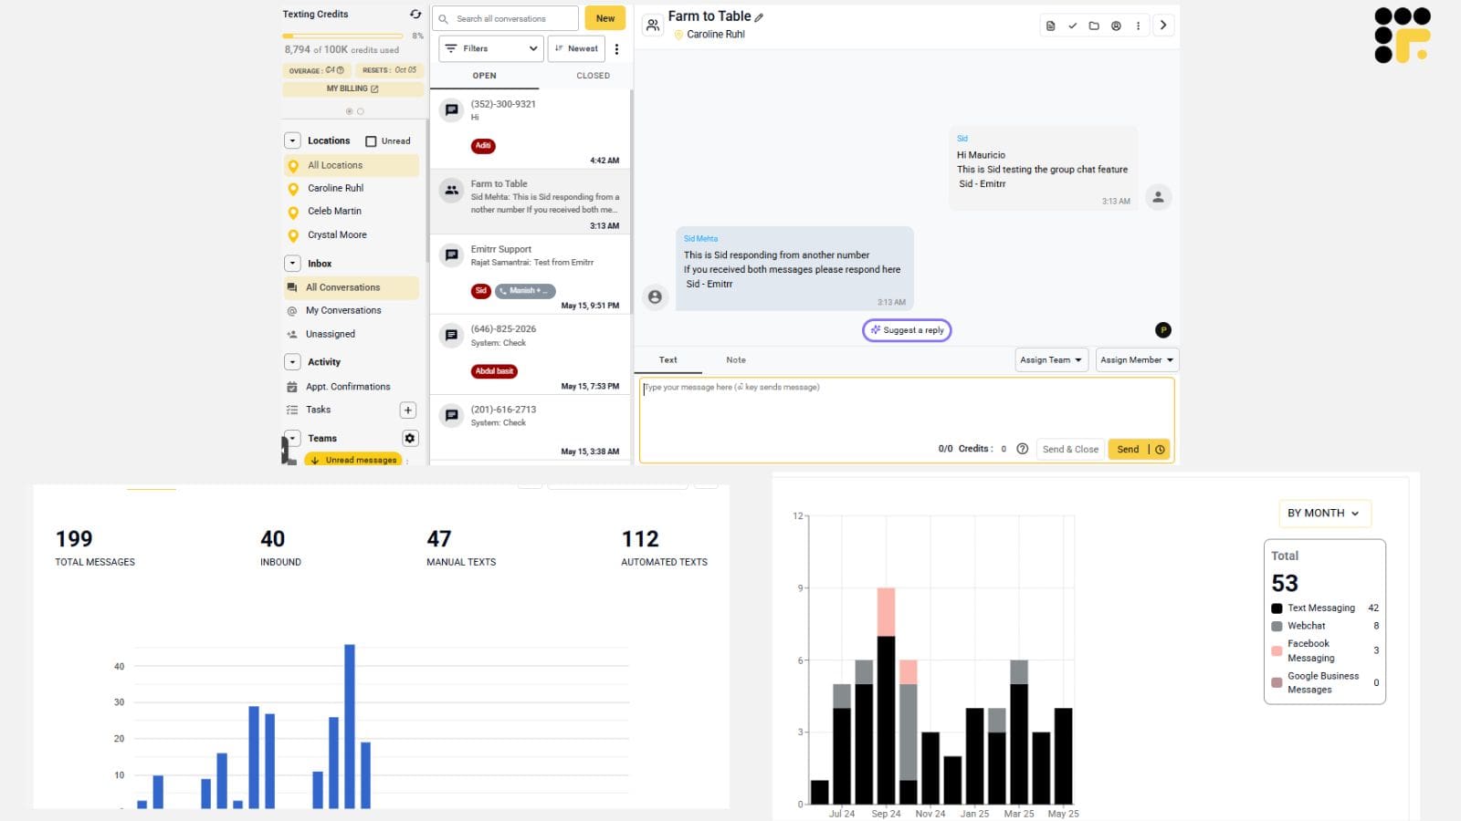Mark the Farm to Table conversation as done
This screenshot has width=1461, height=821.
(1073, 26)
